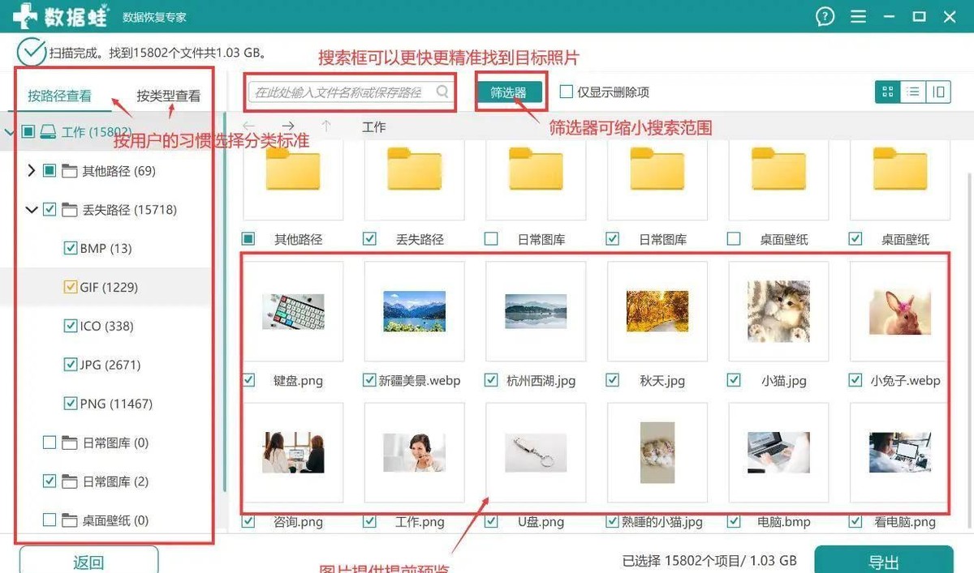
Task: Click the 数据蛙 logo icon
Action: click(x=26, y=16)
